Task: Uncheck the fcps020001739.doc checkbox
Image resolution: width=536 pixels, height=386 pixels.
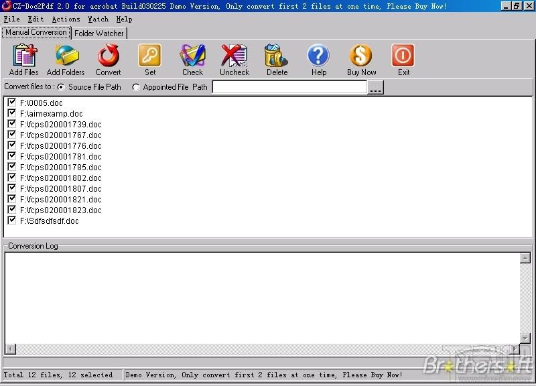Action: [11, 123]
